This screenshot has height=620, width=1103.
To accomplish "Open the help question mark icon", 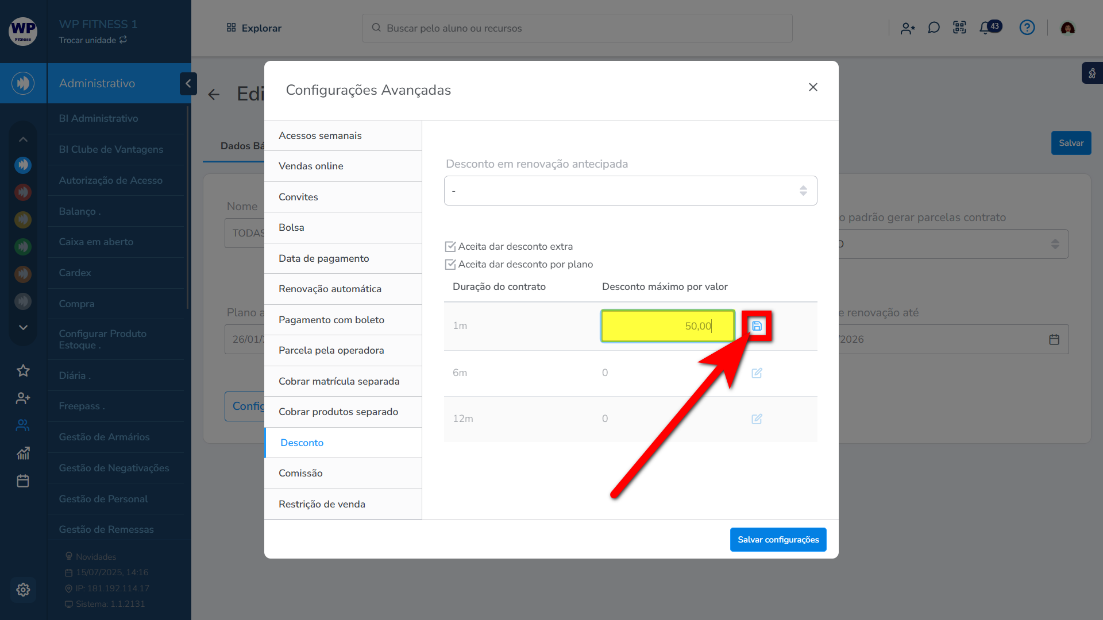I will (1027, 28).
